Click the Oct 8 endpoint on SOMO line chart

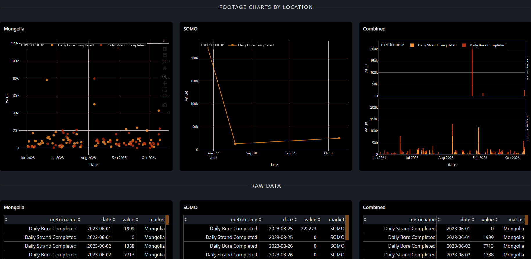coord(339,138)
